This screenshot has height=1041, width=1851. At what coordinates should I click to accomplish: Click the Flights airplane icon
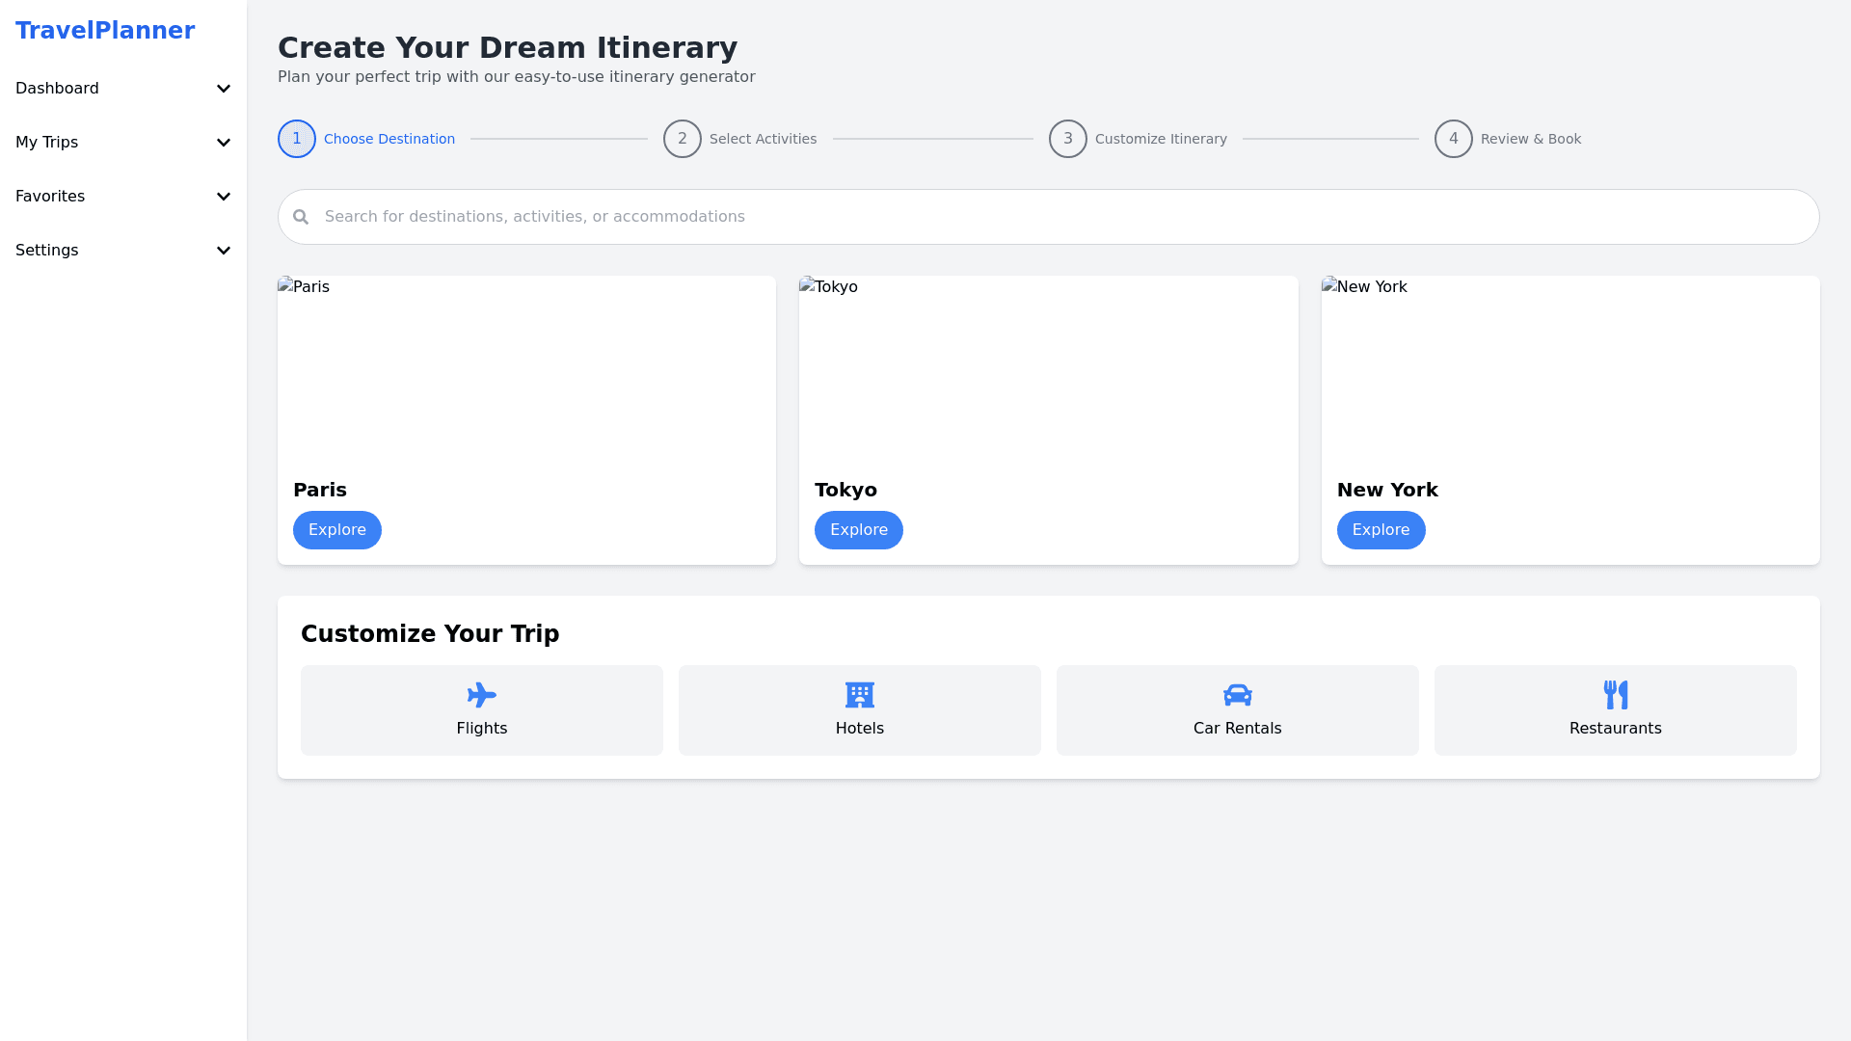[481, 695]
